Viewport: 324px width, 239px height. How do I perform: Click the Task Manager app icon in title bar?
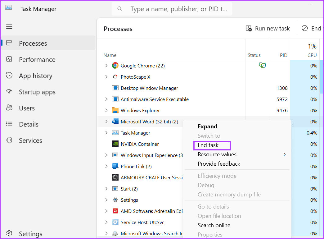8,8
